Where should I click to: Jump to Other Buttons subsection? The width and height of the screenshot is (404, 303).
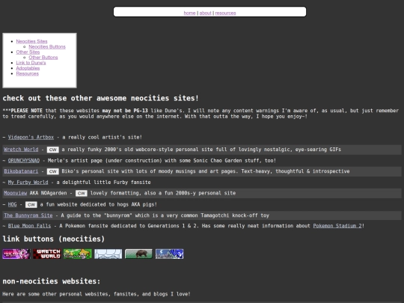[43, 58]
